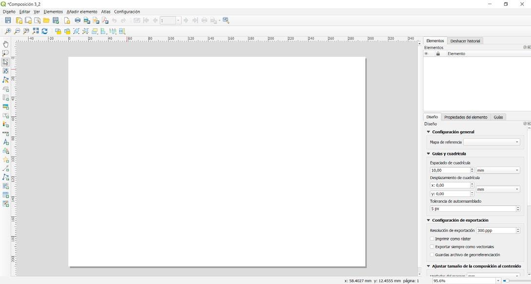Add an arrow item
This screenshot has width=531, height=284.
[x=5, y=168]
